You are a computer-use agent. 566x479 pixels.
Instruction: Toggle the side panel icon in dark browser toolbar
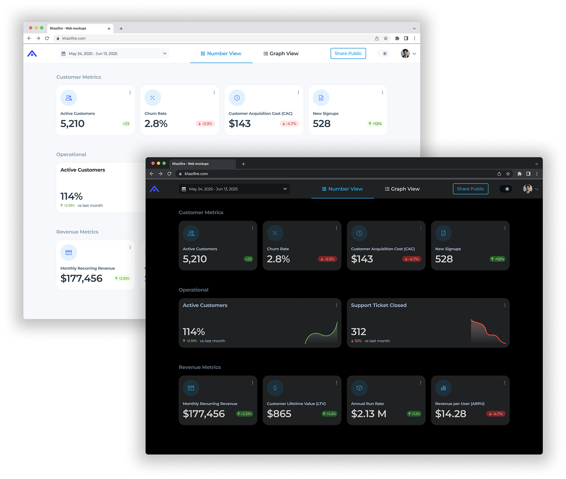[x=528, y=174]
